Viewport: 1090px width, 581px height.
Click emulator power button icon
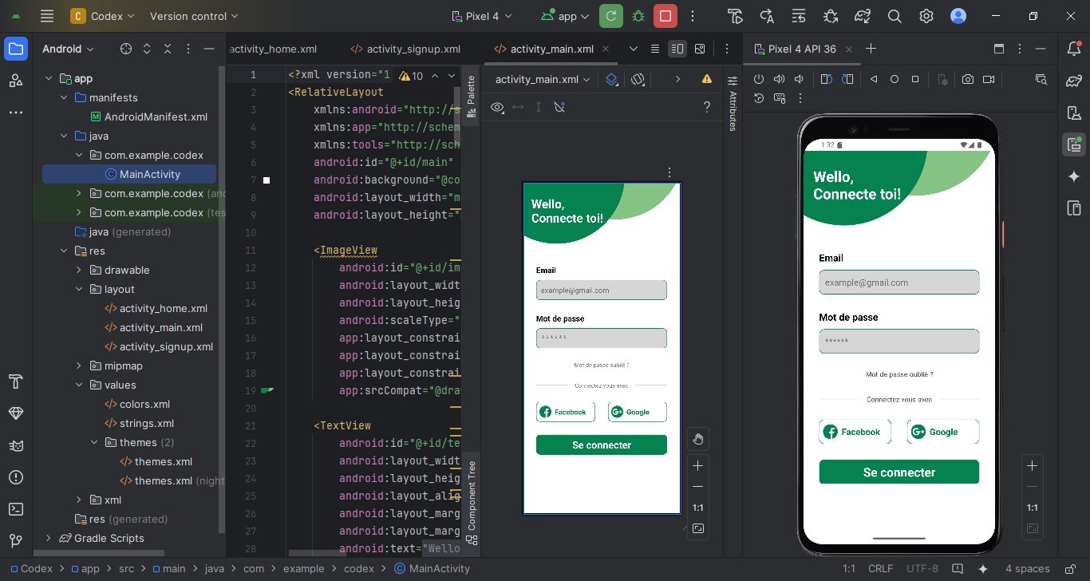(x=759, y=79)
